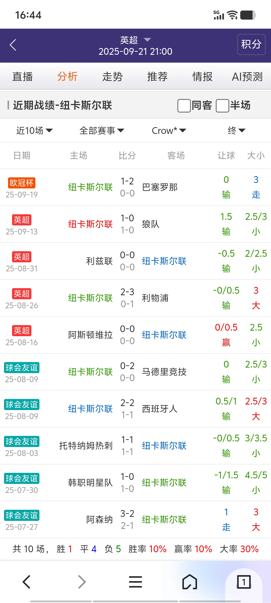Image resolution: width=271 pixels, height=603 pixels.
Task: Open the 终 odds type dropdown
Action: [236, 131]
